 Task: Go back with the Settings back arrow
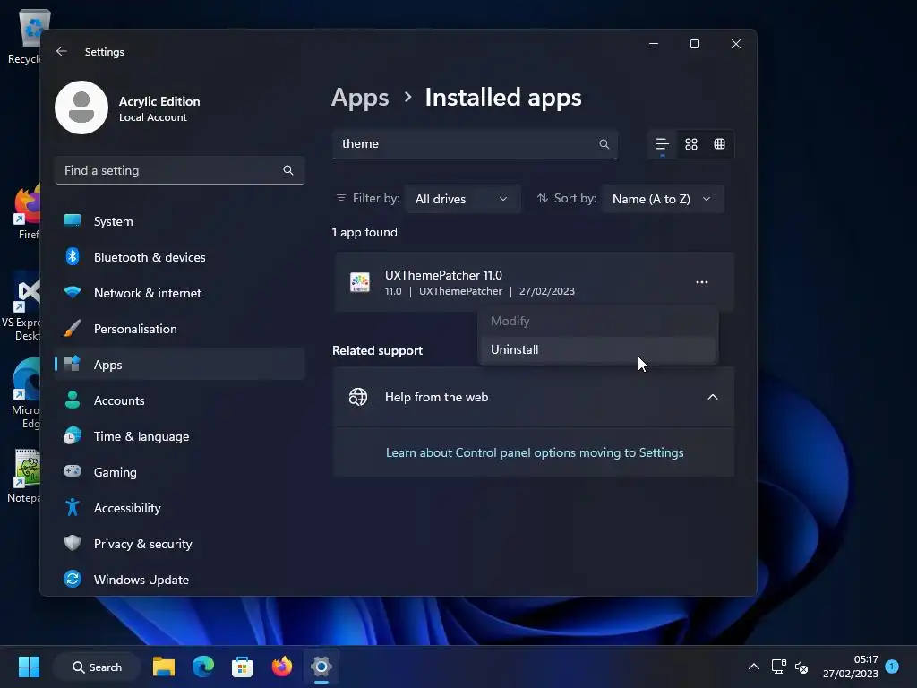[62, 51]
